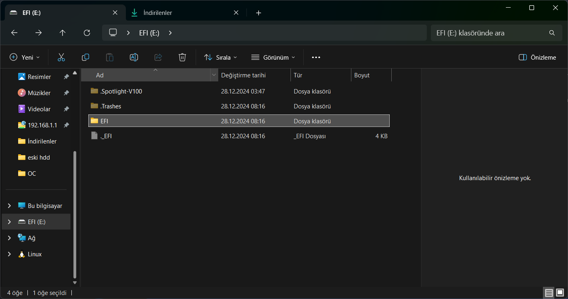The image size is (568, 299).
Task: Navigate back with the left arrow
Action: [14, 33]
